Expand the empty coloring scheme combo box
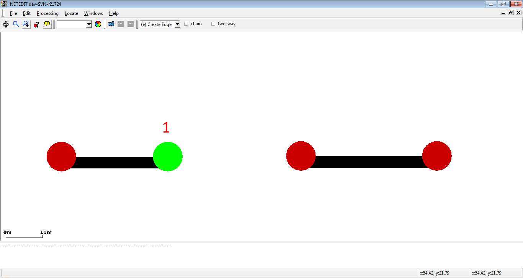This screenshot has width=523, height=278. click(x=89, y=24)
